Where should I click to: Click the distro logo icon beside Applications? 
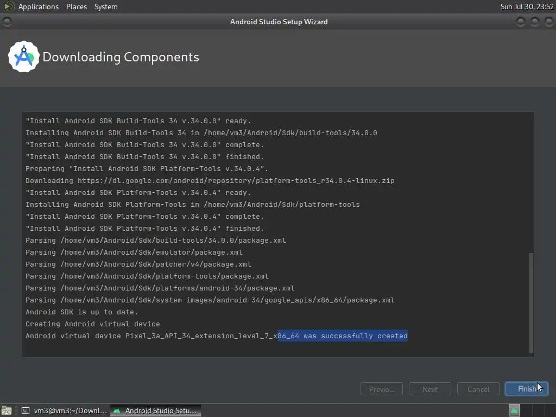point(9,7)
